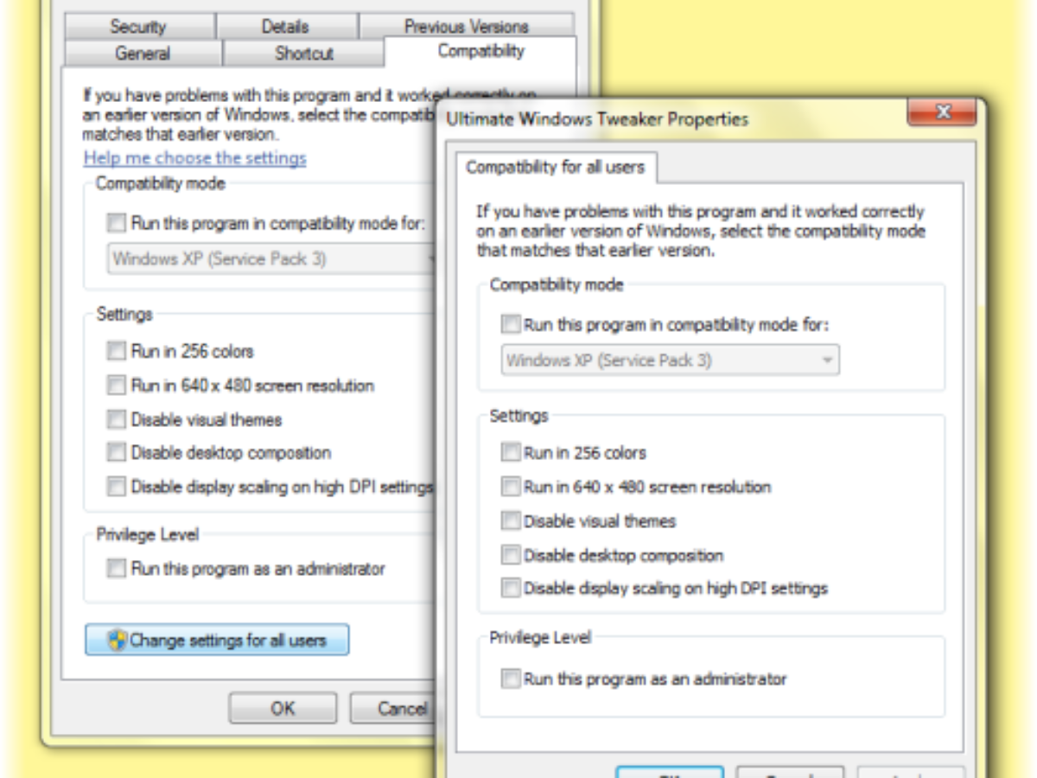Viewport: 1037px width, 778px height.
Task: Open the Details tab in back window
Action: 286,27
